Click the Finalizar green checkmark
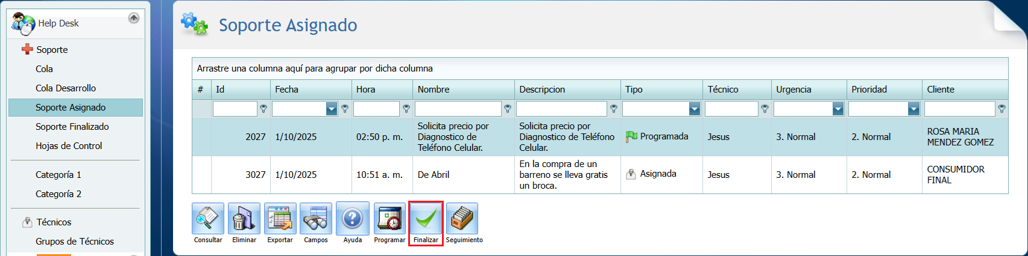Image resolution: width=1028 pixels, height=256 pixels. [x=426, y=219]
